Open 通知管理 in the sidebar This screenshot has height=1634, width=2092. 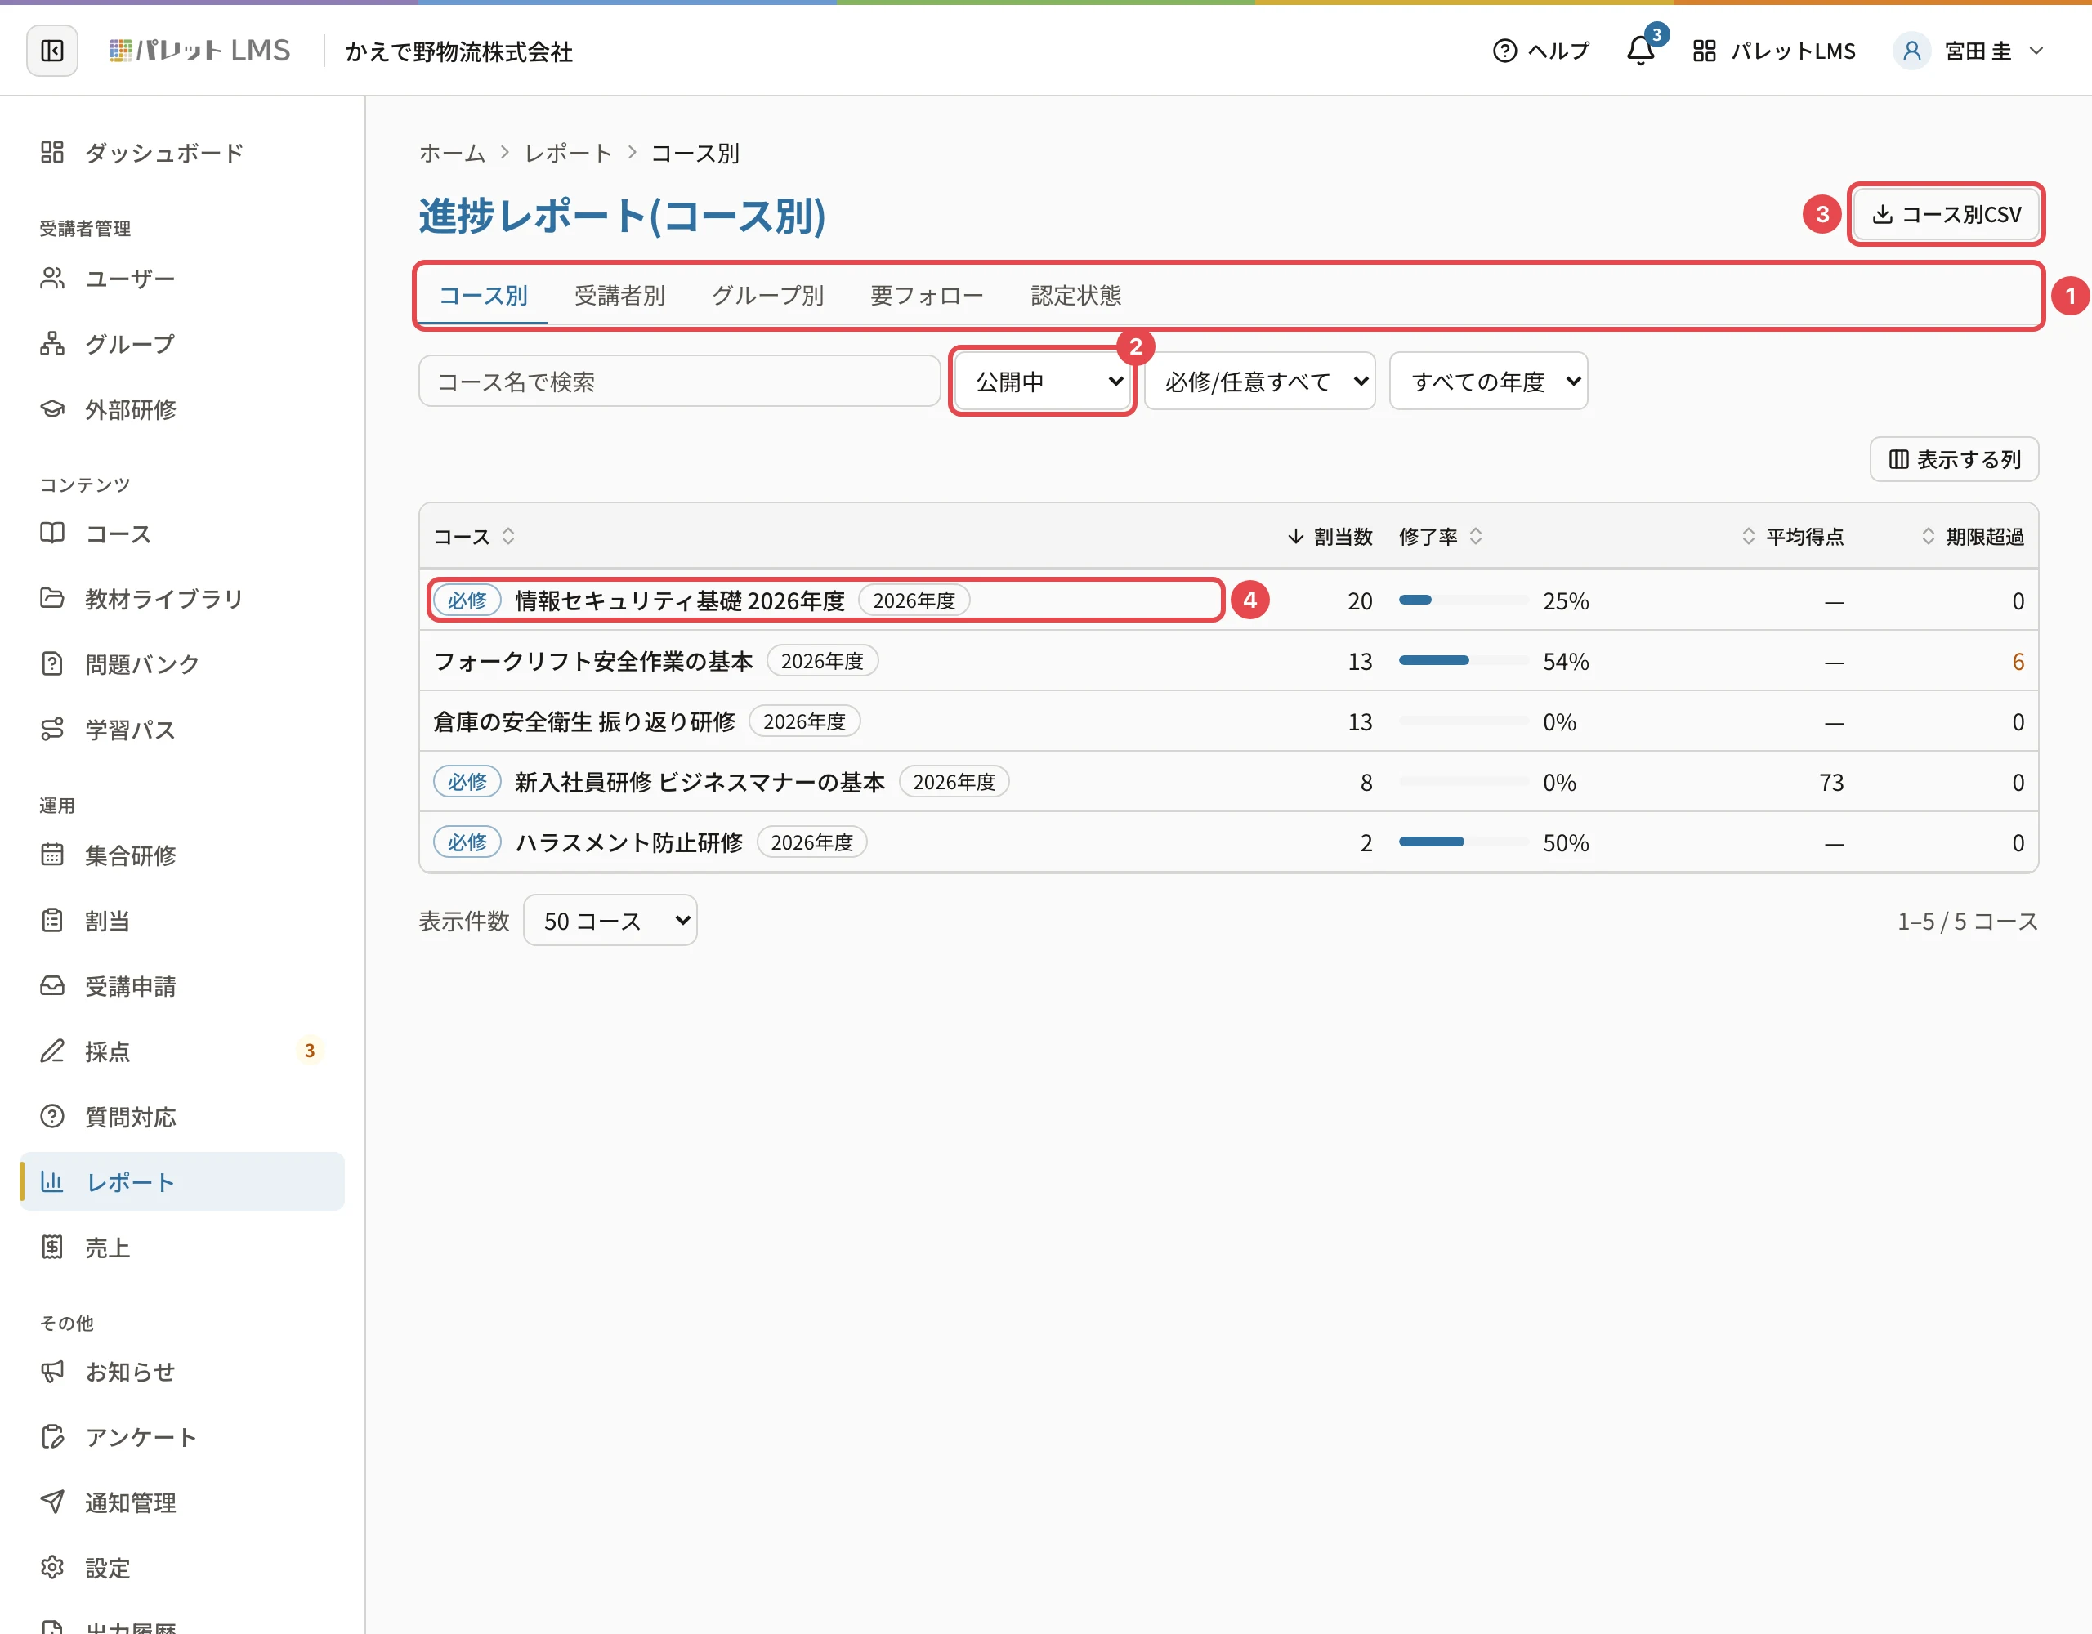(182, 1502)
